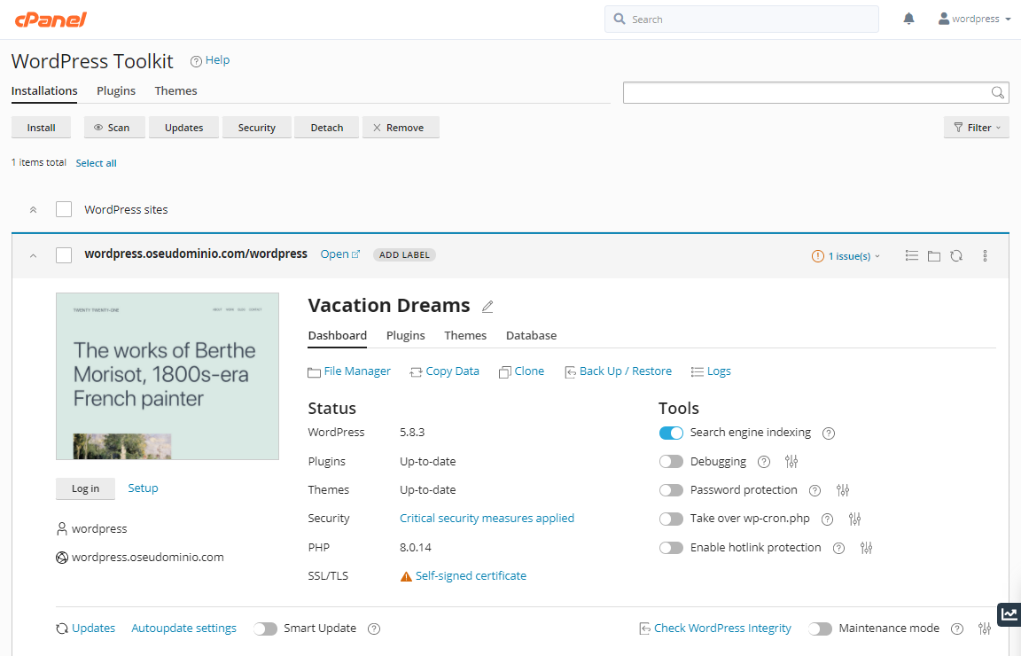Screen dimensions: 1021x656
Task: Open Debugging settings sliders icon
Action: [792, 462]
